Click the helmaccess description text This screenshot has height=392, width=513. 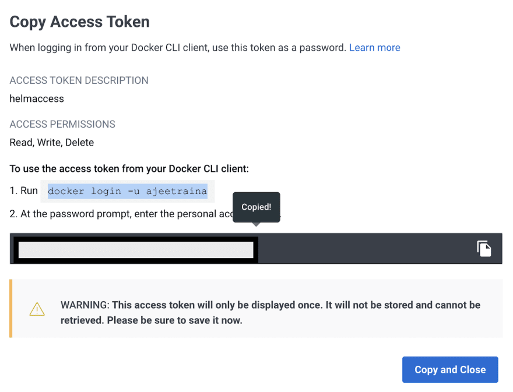tap(37, 99)
